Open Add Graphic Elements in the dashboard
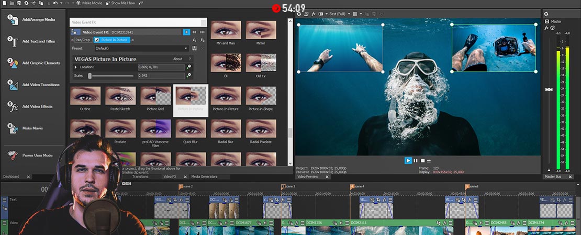The height and width of the screenshot is (235, 581). 41,63
